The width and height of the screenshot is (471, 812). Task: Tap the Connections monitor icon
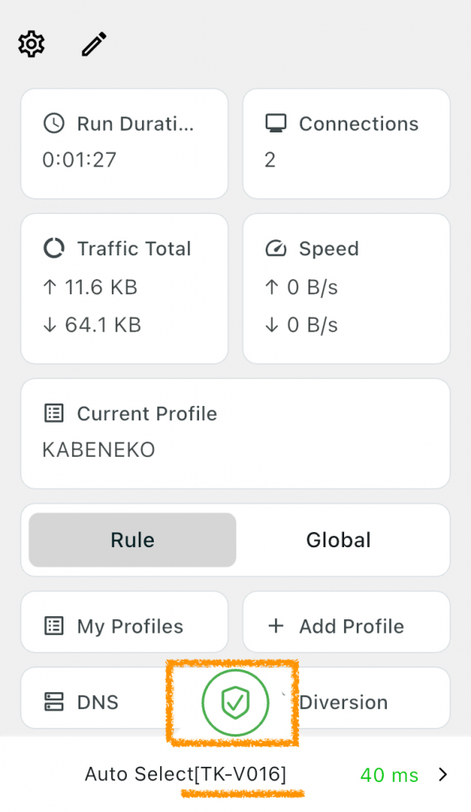[x=276, y=124]
